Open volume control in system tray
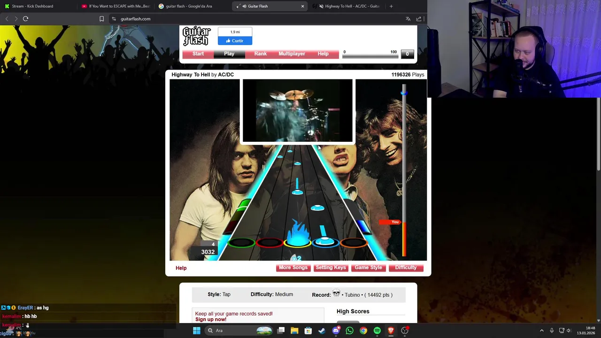 569,330
